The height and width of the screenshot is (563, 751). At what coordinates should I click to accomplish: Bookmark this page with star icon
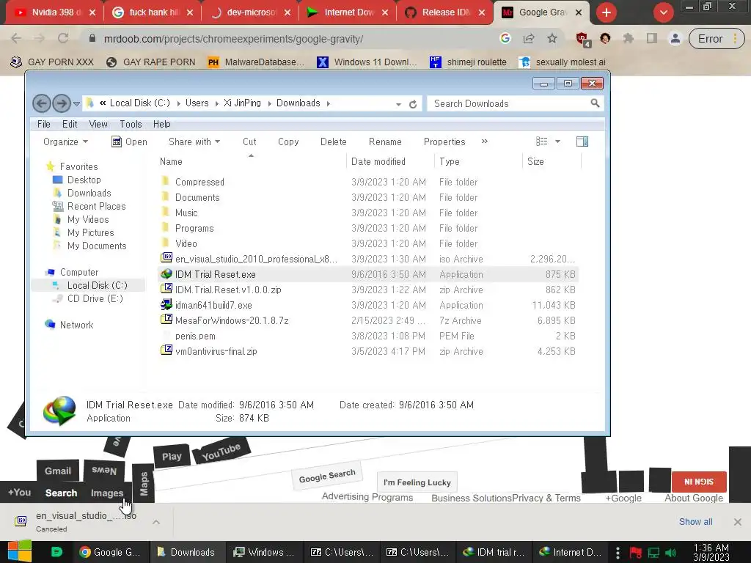coord(552,38)
